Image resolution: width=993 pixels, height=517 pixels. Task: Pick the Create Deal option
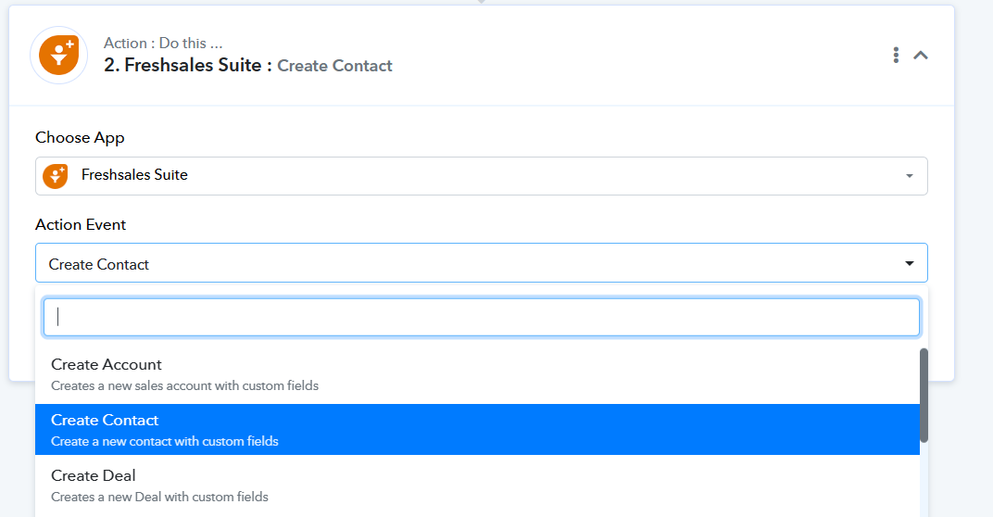tap(477, 485)
